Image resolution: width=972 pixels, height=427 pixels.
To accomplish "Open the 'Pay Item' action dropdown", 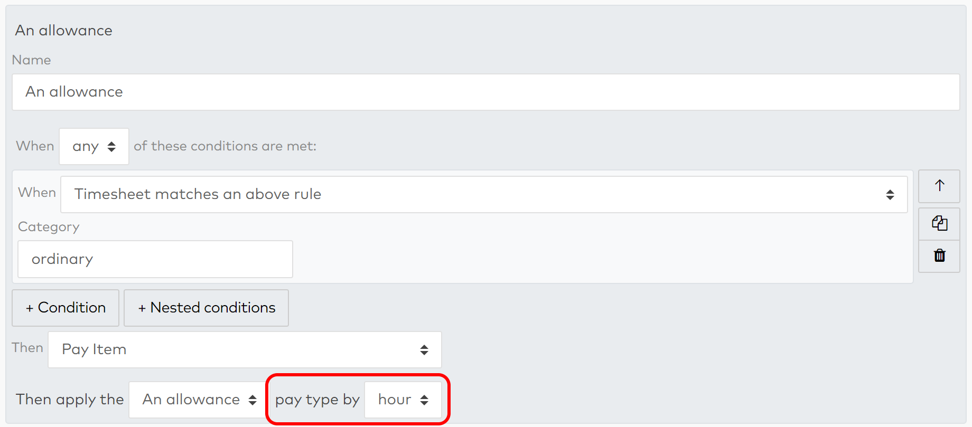I will pyautogui.click(x=245, y=349).
